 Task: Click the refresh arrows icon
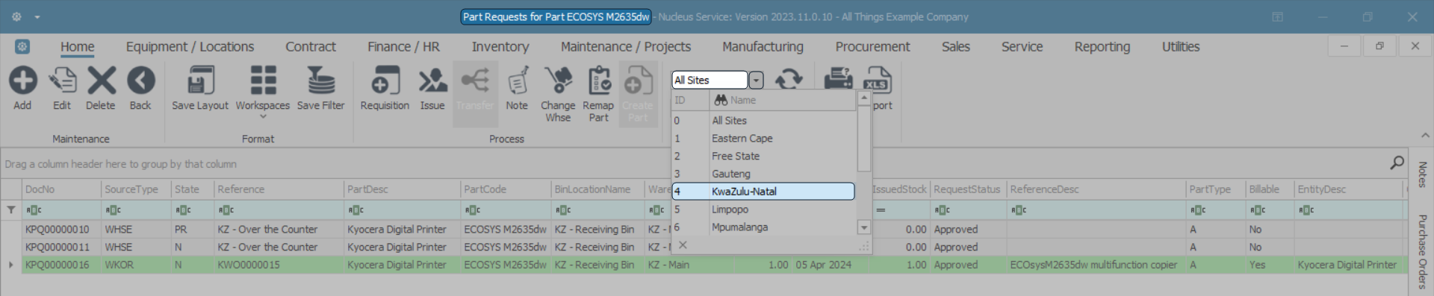(789, 79)
